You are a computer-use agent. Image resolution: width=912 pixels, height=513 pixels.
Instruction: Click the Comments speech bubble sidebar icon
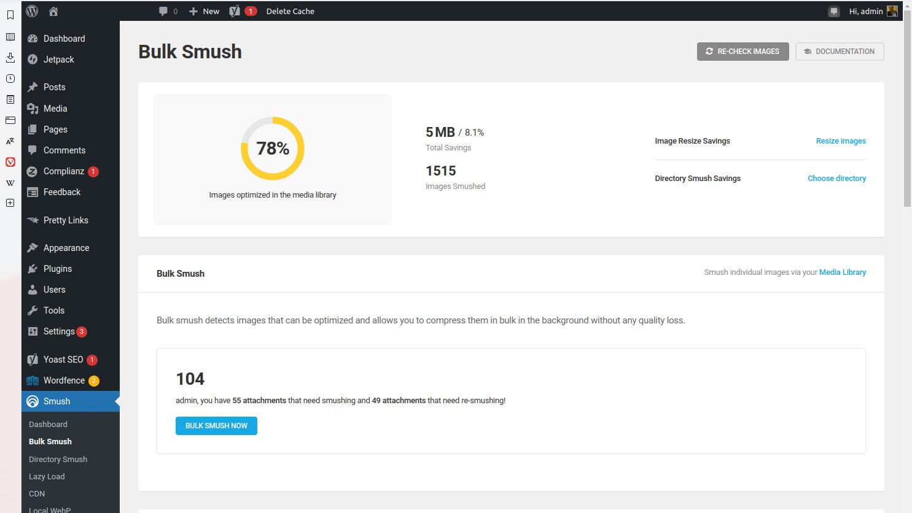tap(33, 150)
